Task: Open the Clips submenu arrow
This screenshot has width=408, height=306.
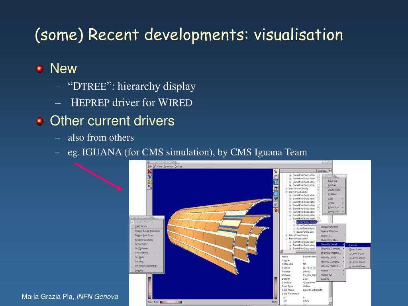Action: pyautogui.click(x=343, y=199)
